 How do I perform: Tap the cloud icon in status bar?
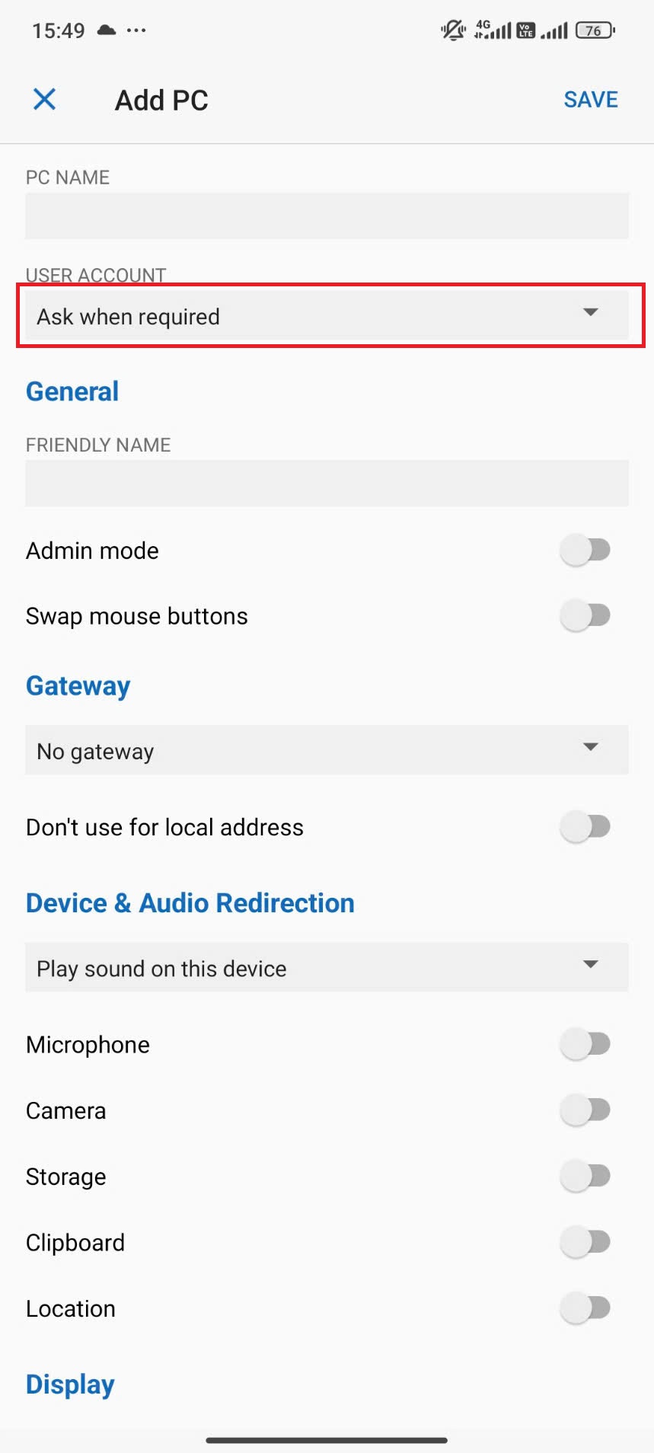click(x=107, y=30)
